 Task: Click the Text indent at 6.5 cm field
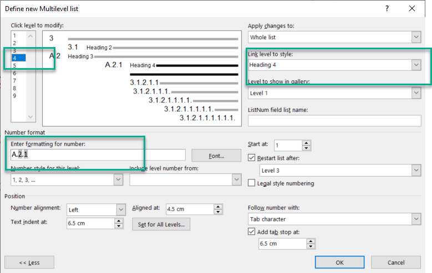pyautogui.click(x=90, y=223)
